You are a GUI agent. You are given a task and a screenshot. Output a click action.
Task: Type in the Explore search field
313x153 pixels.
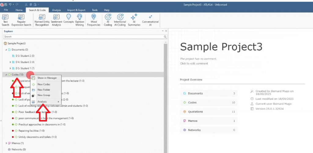click(x=83, y=37)
